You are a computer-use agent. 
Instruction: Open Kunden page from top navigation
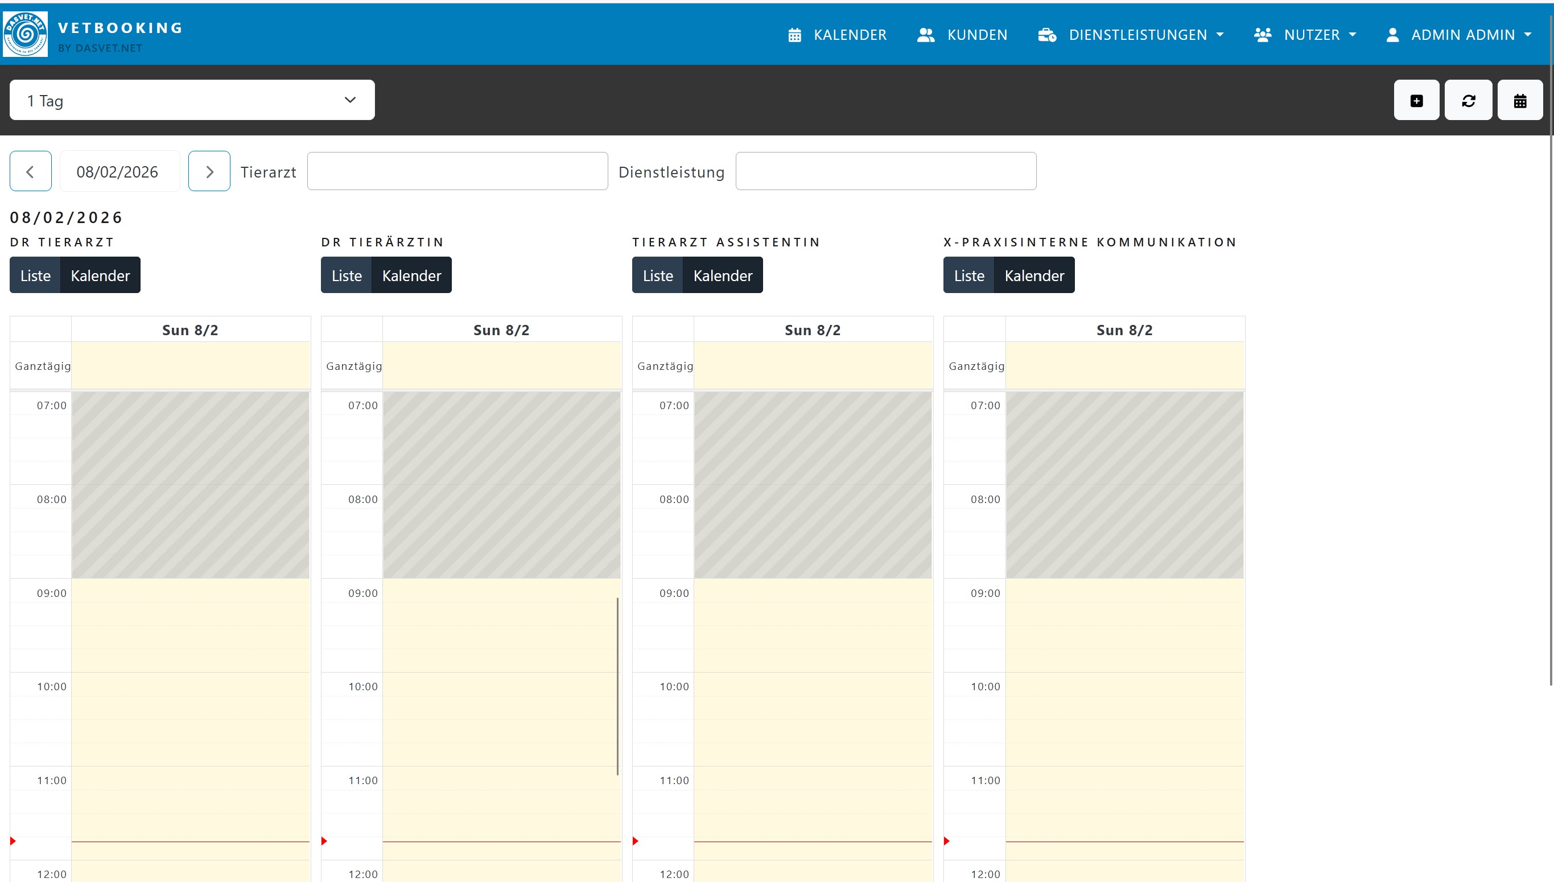point(962,35)
